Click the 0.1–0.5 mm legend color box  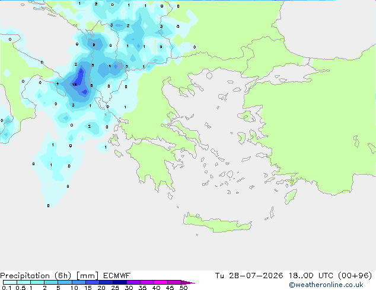(10, 282)
